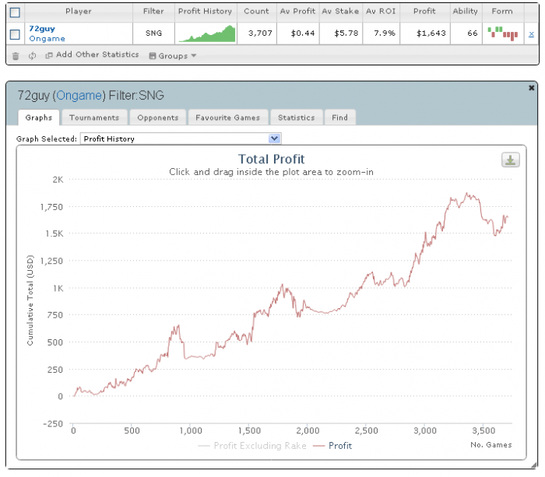Click the Form bar chart icon
545x477 pixels.
point(503,33)
